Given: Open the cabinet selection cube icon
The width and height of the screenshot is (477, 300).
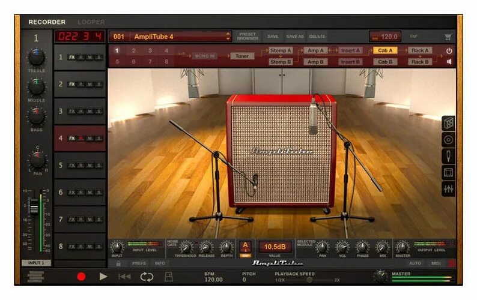Looking at the screenshot, I should 448,123.
